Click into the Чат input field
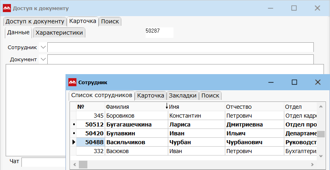 [43, 162]
